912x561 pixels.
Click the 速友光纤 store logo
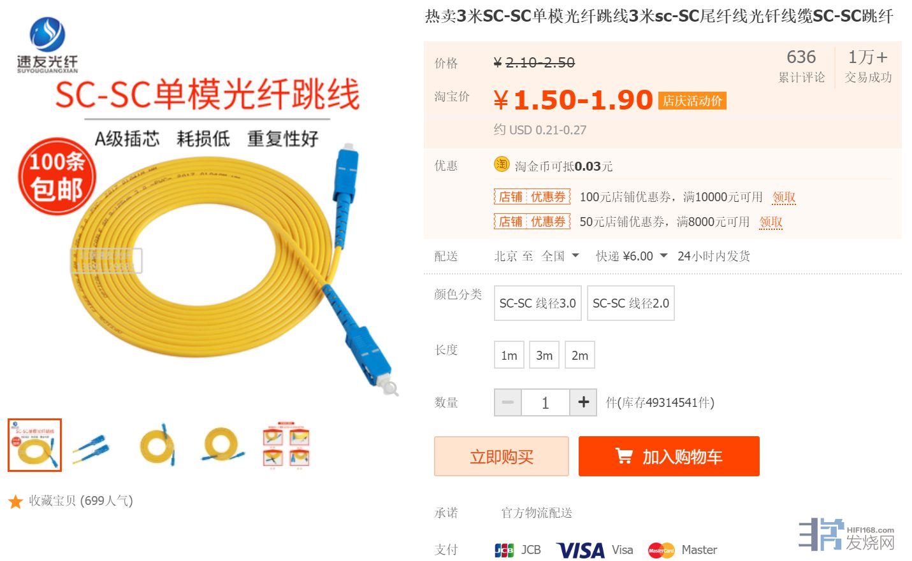pyautogui.click(x=47, y=45)
